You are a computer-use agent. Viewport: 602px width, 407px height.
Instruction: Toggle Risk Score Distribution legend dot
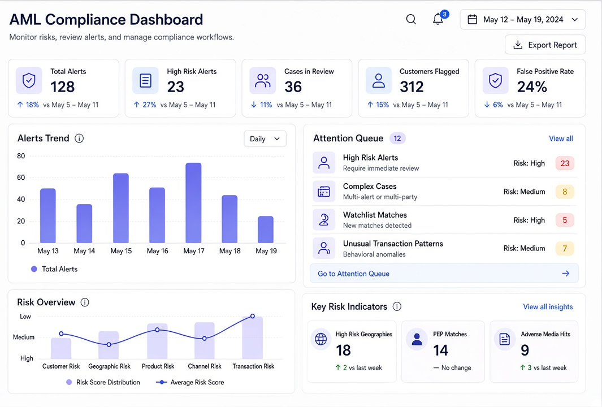tap(69, 382)
